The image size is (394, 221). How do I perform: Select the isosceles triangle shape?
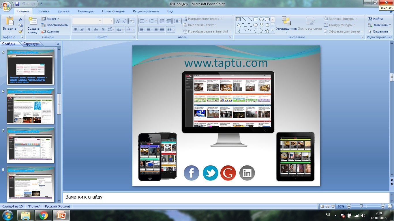[239, 25]
